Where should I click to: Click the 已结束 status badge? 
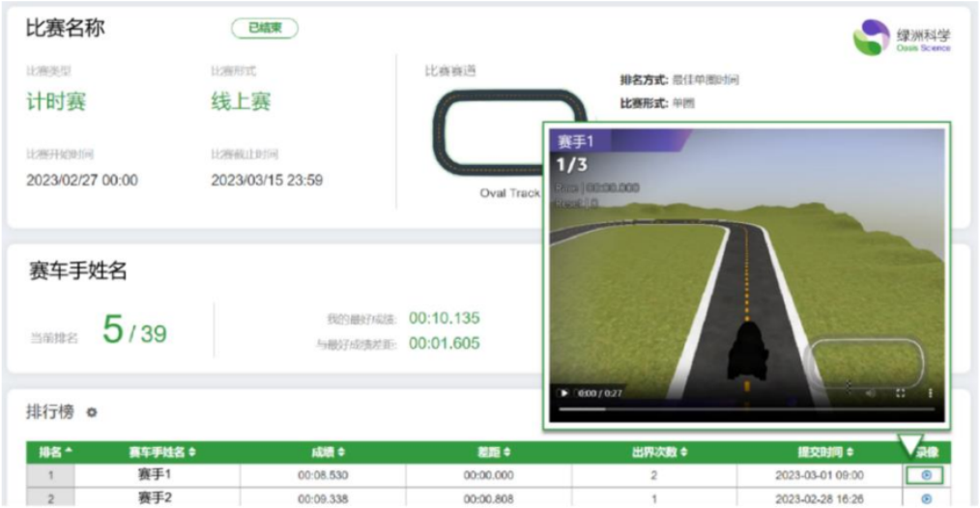tap(265, 29)
